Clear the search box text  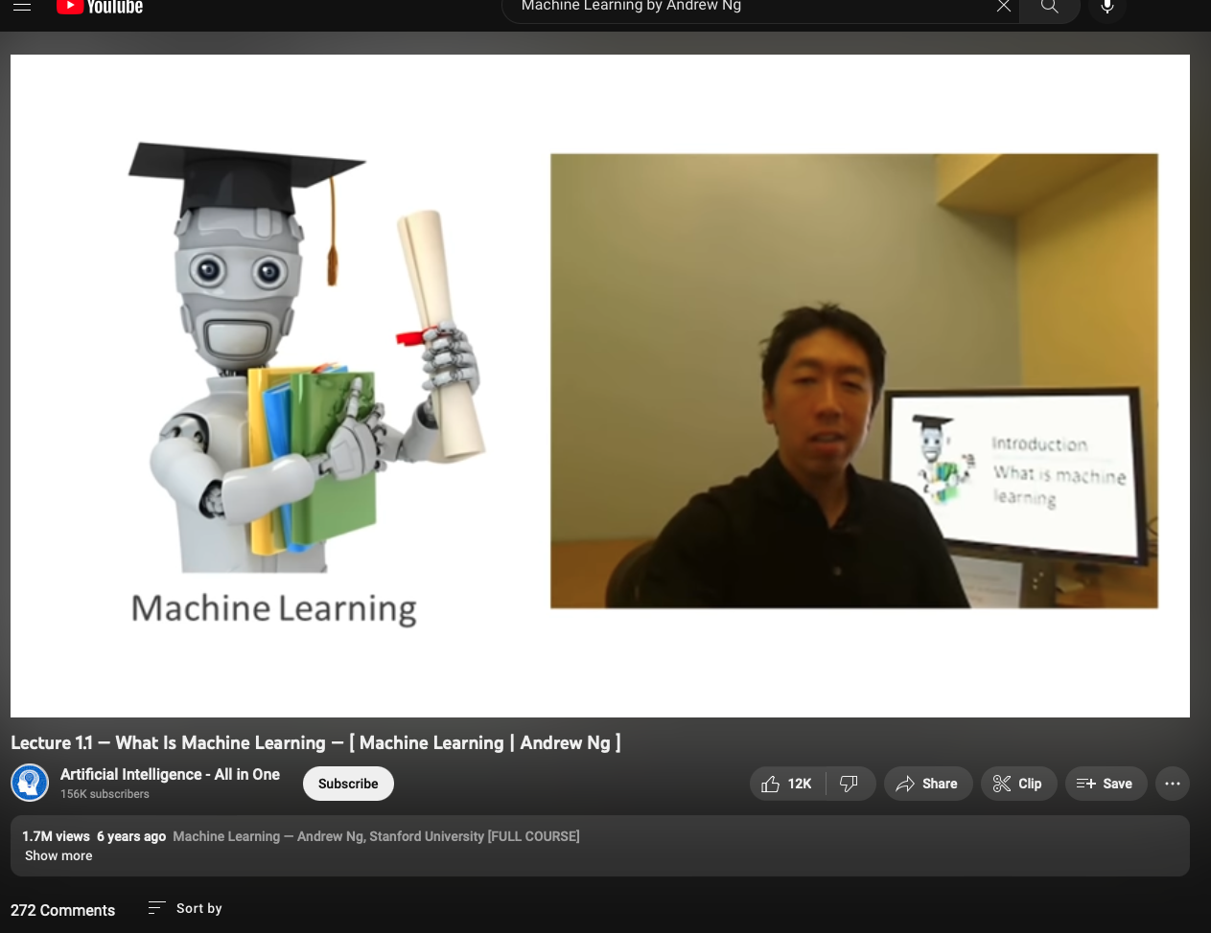tap(1004, 7)
